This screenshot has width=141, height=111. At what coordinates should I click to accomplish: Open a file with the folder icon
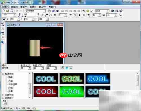[8, 11]
